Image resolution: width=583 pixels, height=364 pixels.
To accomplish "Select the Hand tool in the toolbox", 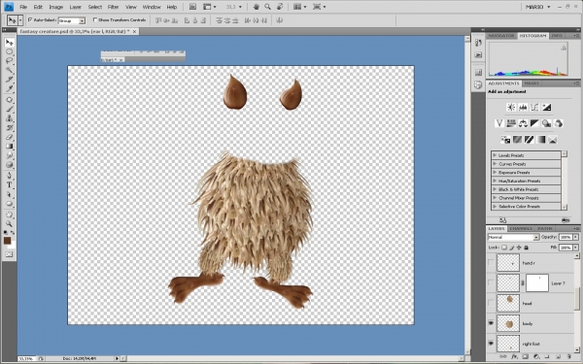I will (x=9, y=215).
